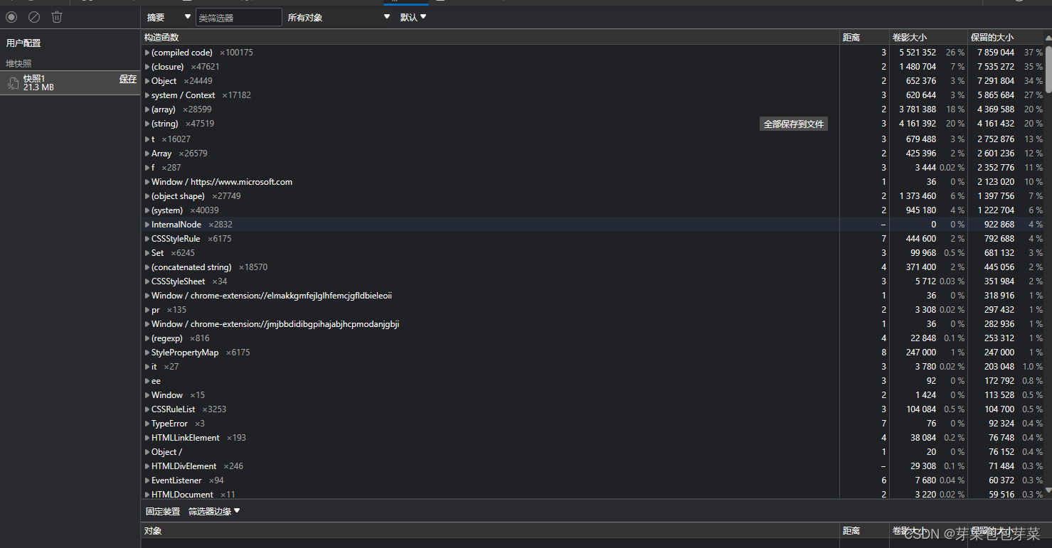Viewport: 1052px width, 548px height.
Task: Expand the (compiled code) row
Action: 147,53
